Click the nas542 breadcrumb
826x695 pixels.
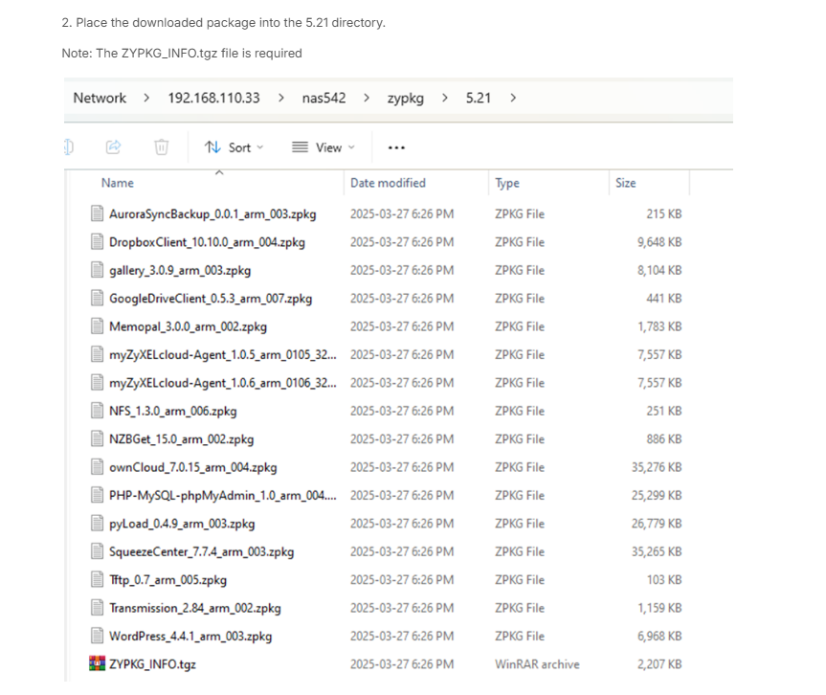pos(324,98)
